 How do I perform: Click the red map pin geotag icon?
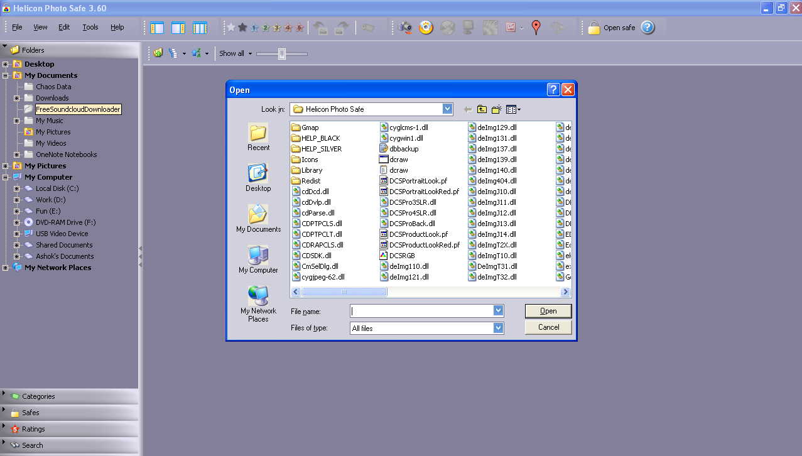[x=536, y=28]
